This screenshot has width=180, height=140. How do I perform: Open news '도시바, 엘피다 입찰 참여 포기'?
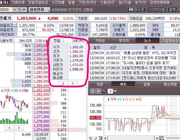[x=146, y=63]
